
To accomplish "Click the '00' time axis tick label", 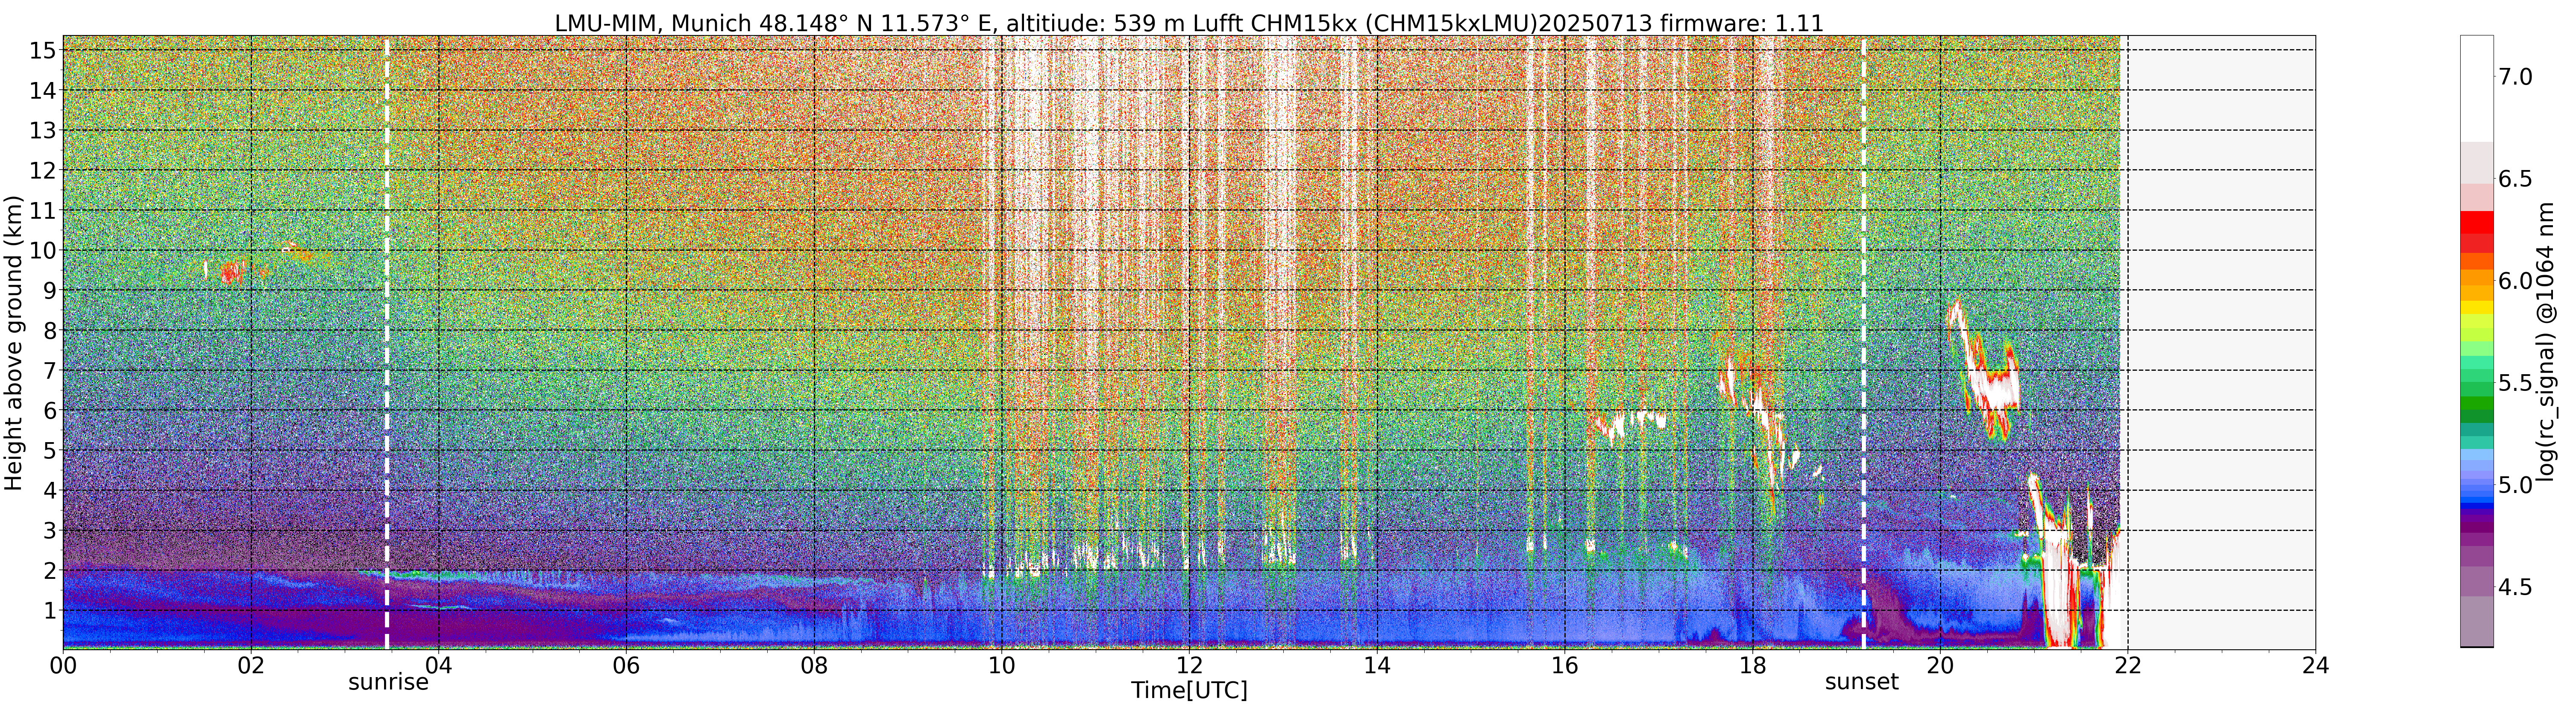I will [63, 665].
